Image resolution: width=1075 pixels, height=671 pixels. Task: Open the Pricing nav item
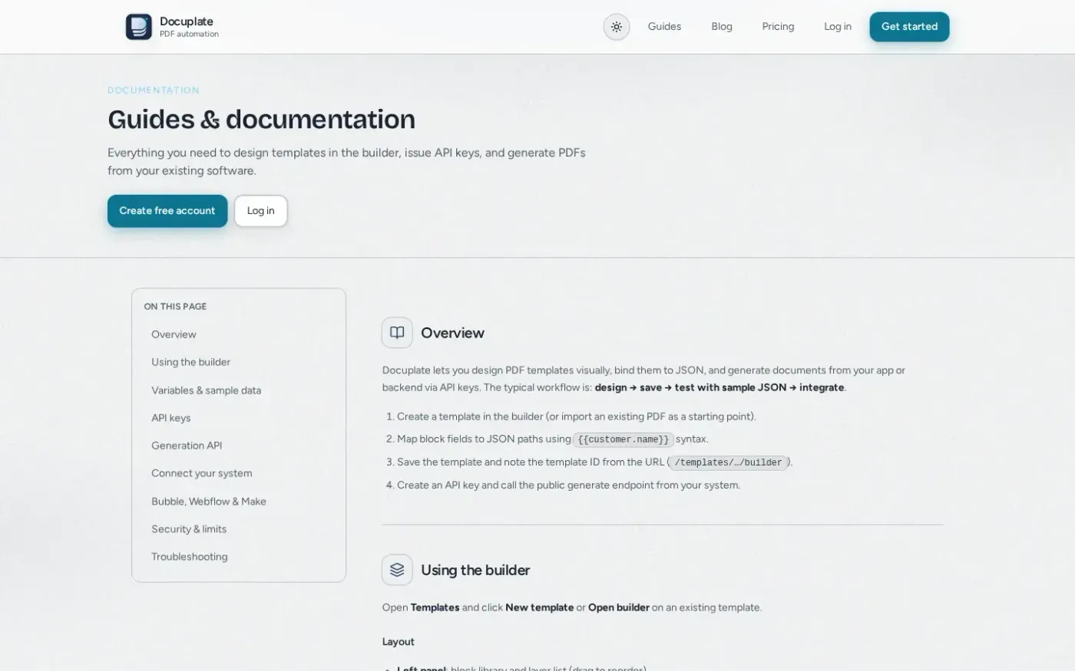(778, 27)
